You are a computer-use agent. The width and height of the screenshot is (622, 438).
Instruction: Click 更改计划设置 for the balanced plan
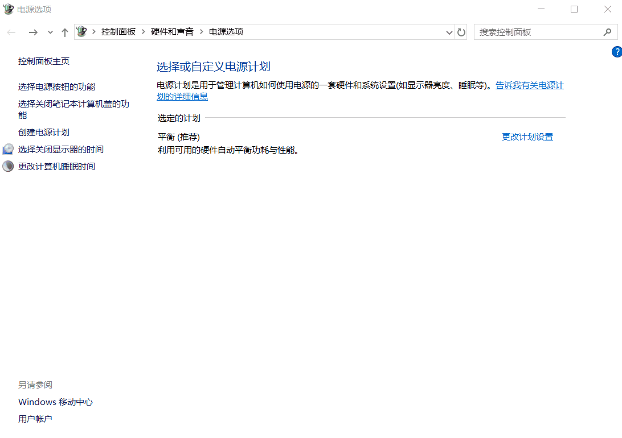pos(527,137)
